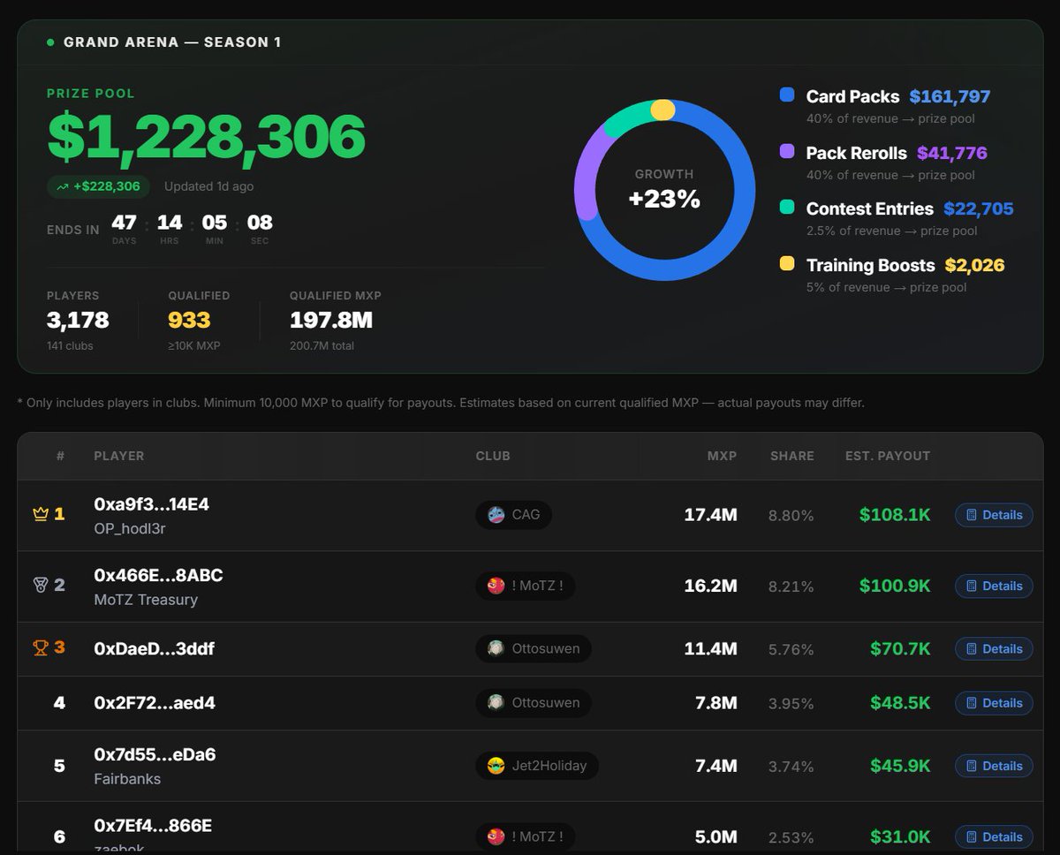Screen dimensions: 1060x855
Task: Click the Pack Rerolls $41,776 value
Action: point(952,153)
